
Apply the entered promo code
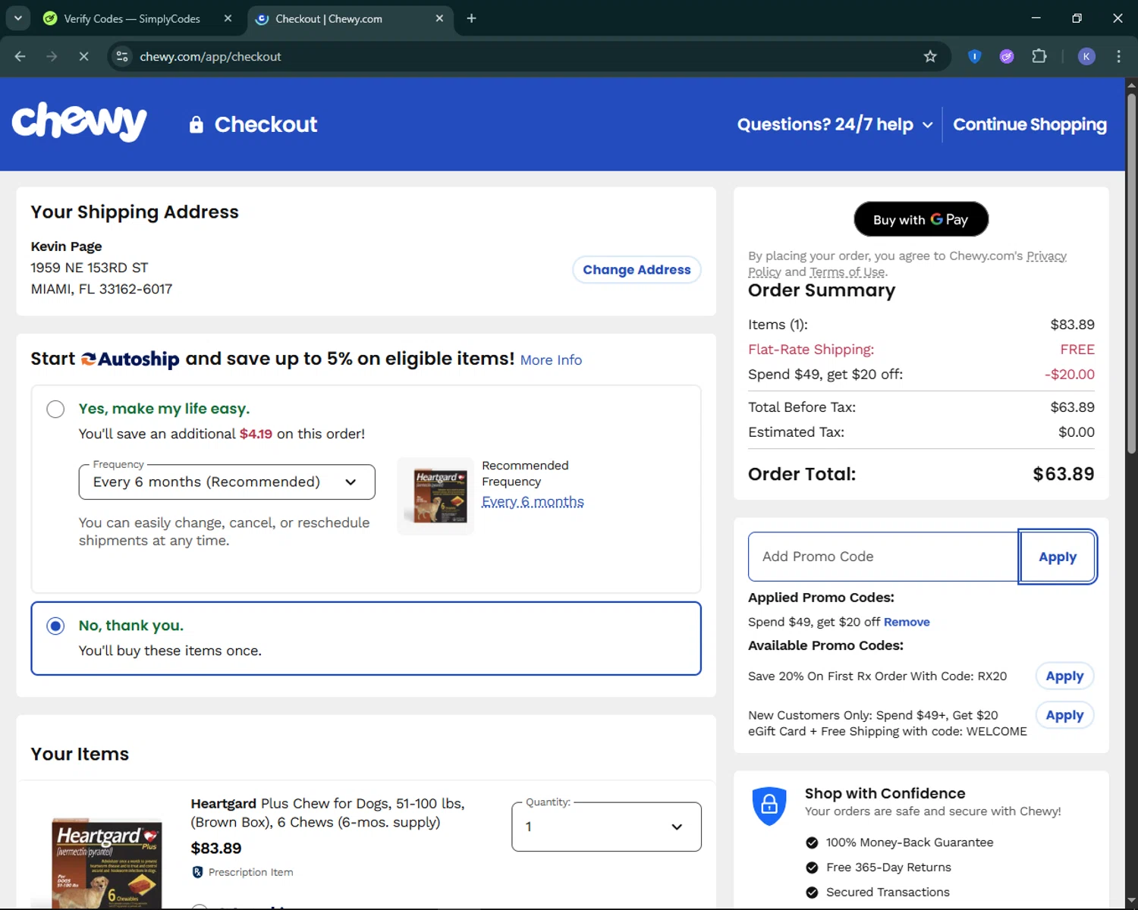(x=1058, y=557)
